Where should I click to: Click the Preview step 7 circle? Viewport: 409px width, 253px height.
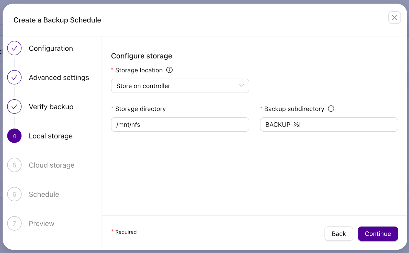14,223
